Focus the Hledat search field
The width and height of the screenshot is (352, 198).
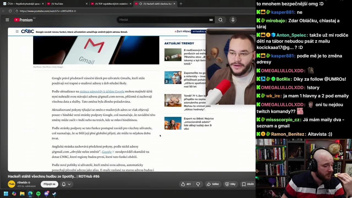click(164, 20)
